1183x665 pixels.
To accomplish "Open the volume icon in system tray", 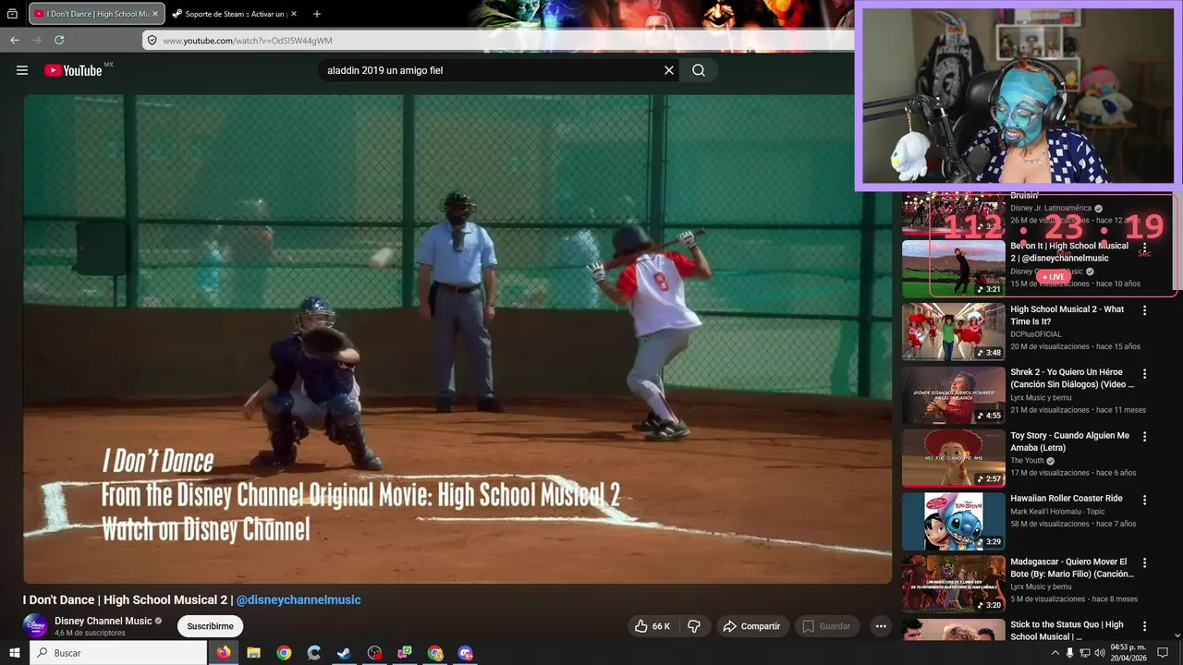I will click(x=1102, y=653).
